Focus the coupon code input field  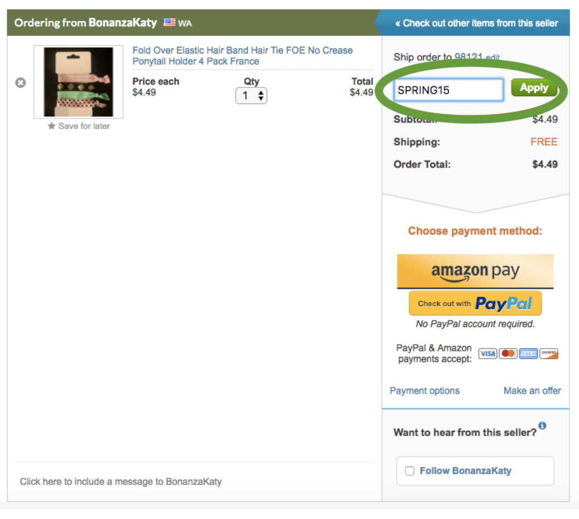[448, 90]
